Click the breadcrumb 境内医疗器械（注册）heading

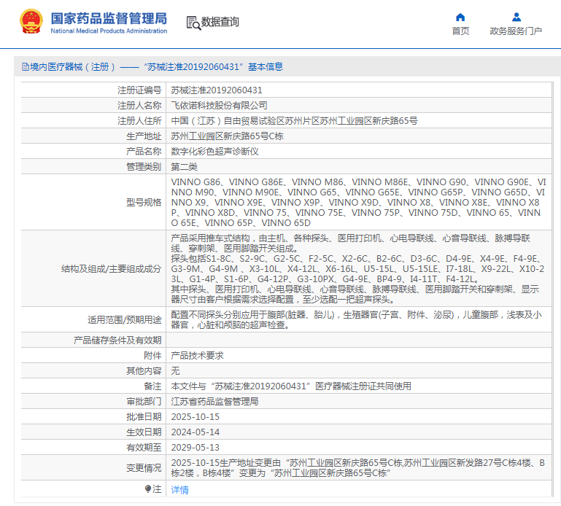point(73,66)
